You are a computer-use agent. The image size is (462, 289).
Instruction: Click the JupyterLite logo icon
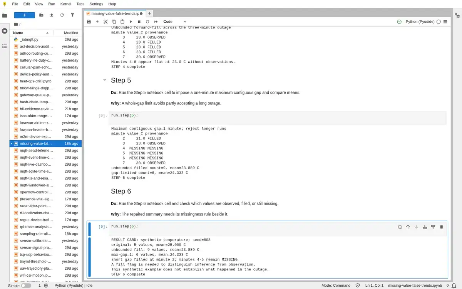[5, 4]
